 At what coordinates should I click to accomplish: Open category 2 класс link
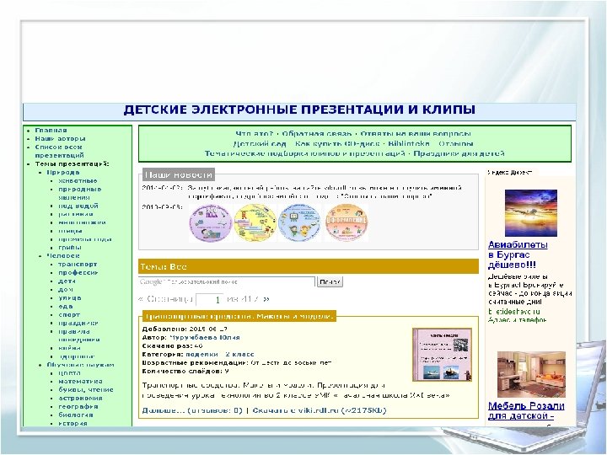(x=240, y=355)
